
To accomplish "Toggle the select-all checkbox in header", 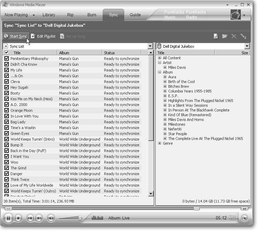I will [6, 52].
